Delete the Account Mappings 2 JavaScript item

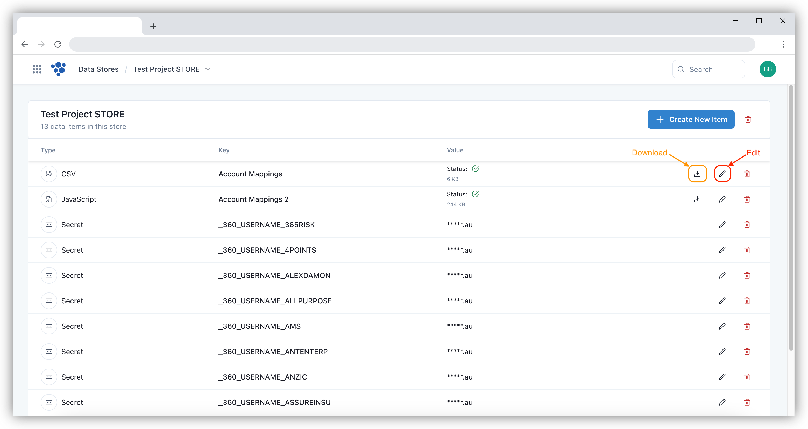[747, 199]
